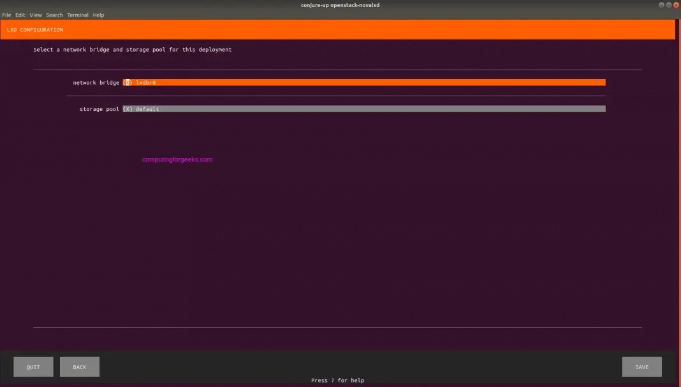
Task: Click the SAVE button
Action: [x=641, y=367]
